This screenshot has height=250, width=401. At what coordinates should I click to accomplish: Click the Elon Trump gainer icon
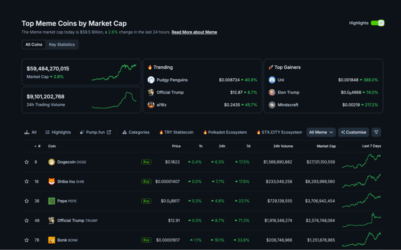(x=272, y=92)
